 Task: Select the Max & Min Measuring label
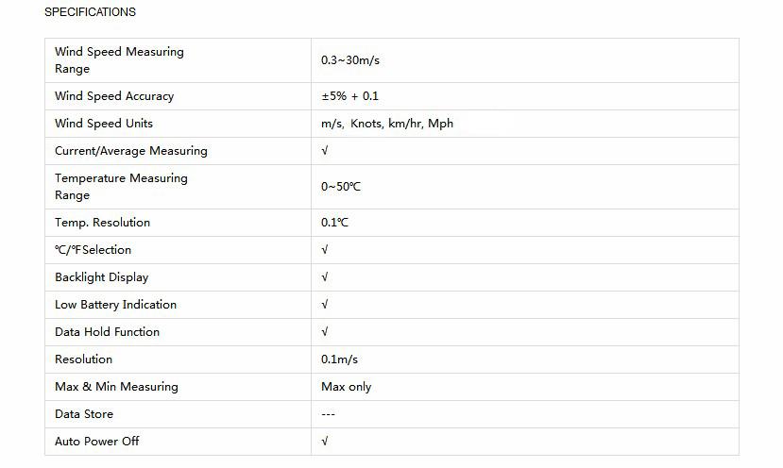coord(116,387)
